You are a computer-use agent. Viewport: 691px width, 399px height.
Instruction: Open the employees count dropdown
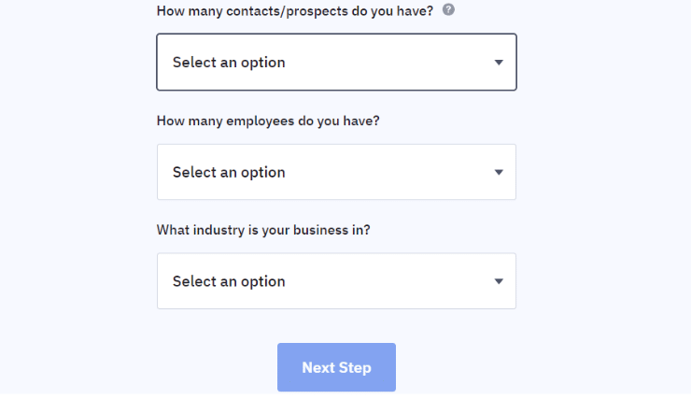coord(336,172)
